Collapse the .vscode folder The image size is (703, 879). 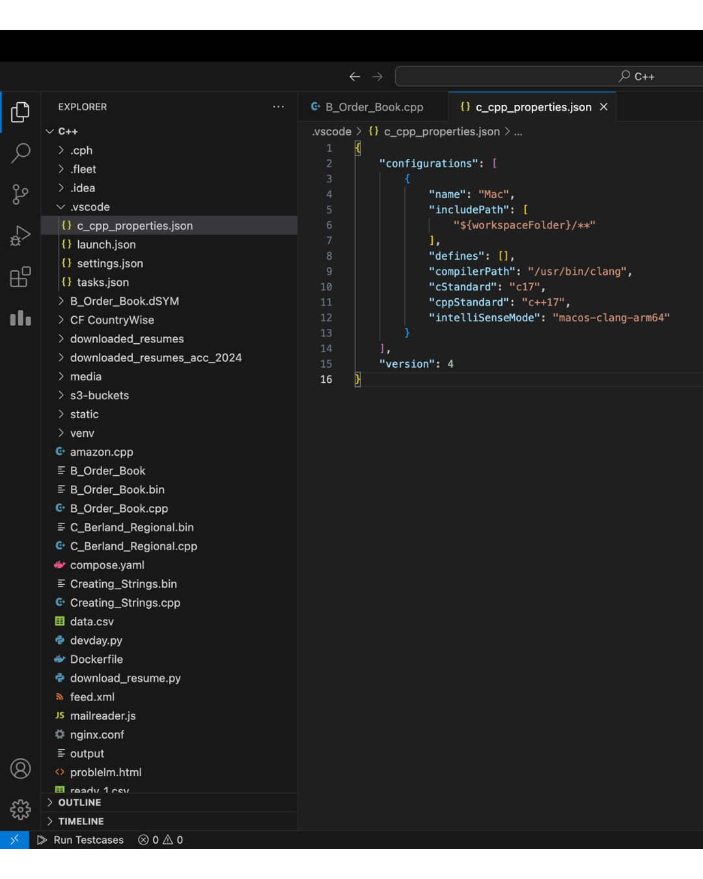point(169,207)
